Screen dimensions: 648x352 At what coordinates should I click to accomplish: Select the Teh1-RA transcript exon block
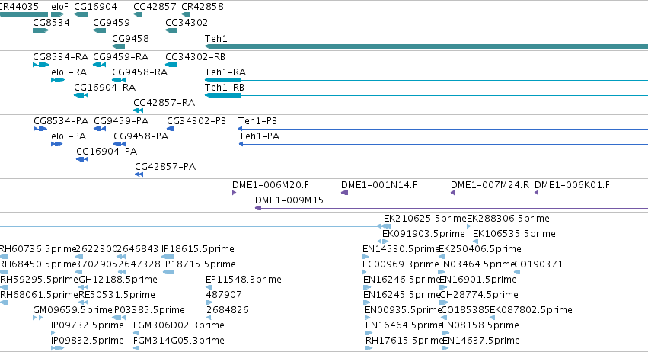tap(223, 80)
